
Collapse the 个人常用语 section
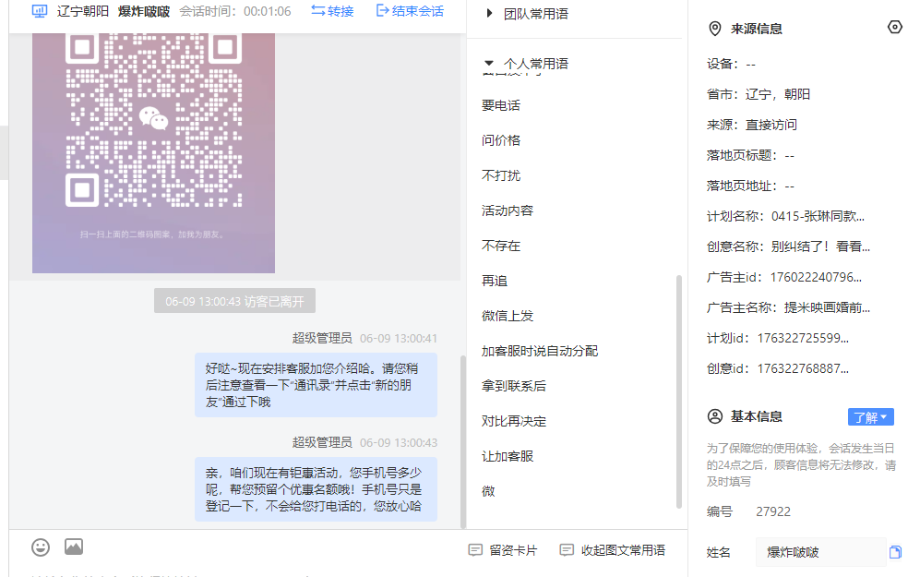pos(528,64)
